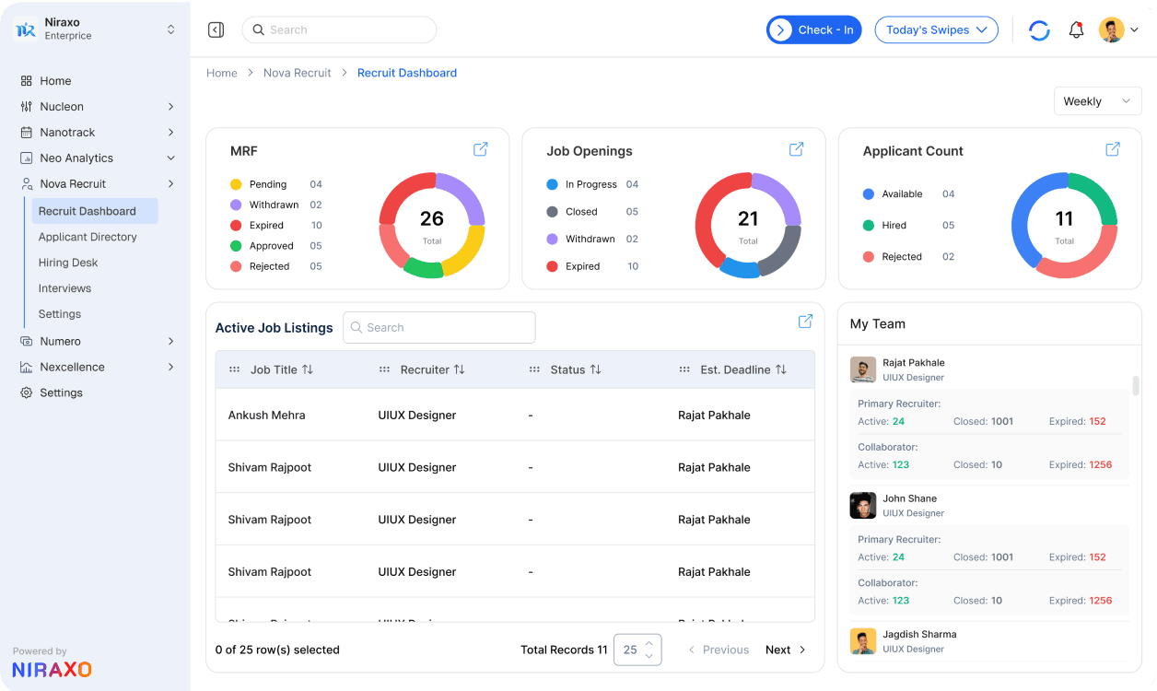Select the Nucleon icon in the sidebar
Screen dimensions: 1157x691
tap(25, 106)
